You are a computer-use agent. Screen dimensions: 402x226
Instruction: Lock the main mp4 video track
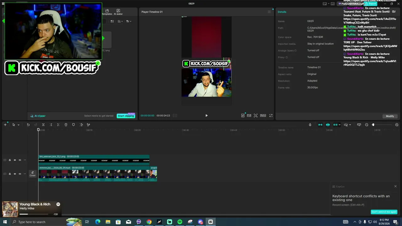pos(10,174)
